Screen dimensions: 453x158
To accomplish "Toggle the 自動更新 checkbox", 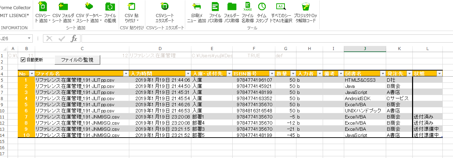I will point(23,60).
